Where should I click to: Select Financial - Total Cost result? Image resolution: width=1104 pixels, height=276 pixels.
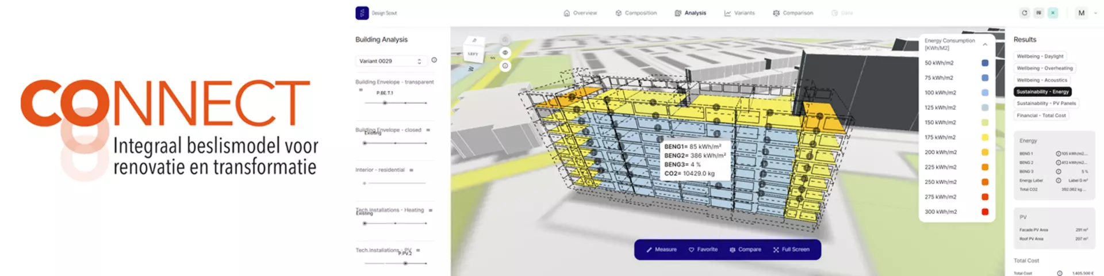(1041, 116)
